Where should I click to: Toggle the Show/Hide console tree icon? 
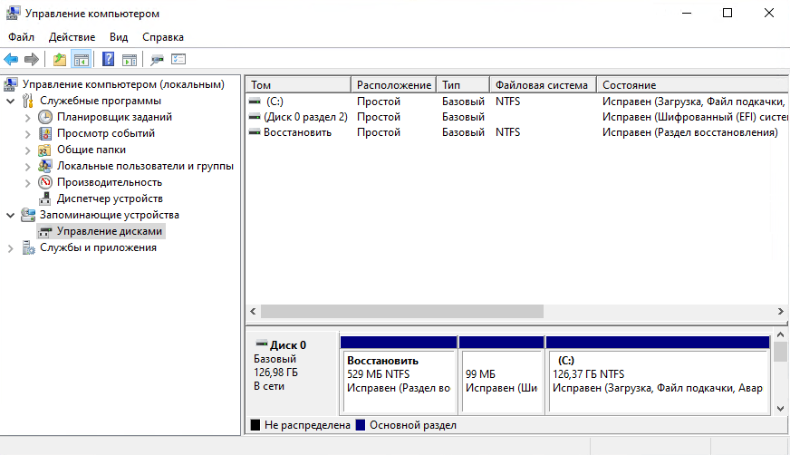81,60
